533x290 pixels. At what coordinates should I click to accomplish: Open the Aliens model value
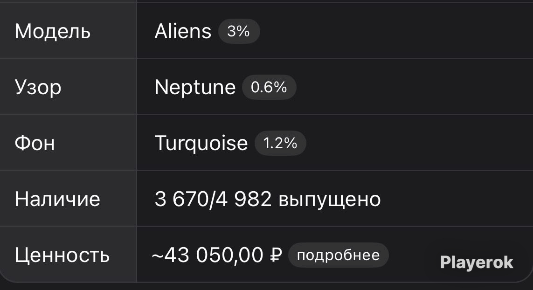coord(183,31)
